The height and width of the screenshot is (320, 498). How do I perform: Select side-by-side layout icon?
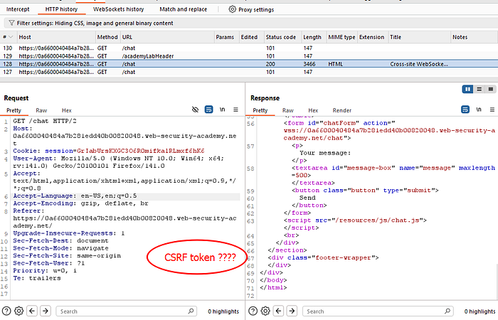point(467,89)
